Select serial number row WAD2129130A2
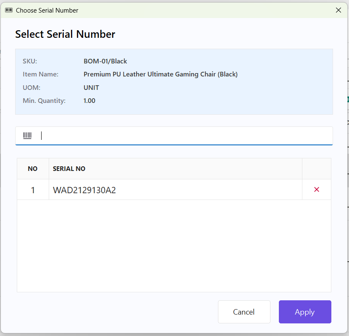The image size is (349, 336). click(x=174, y=189)
